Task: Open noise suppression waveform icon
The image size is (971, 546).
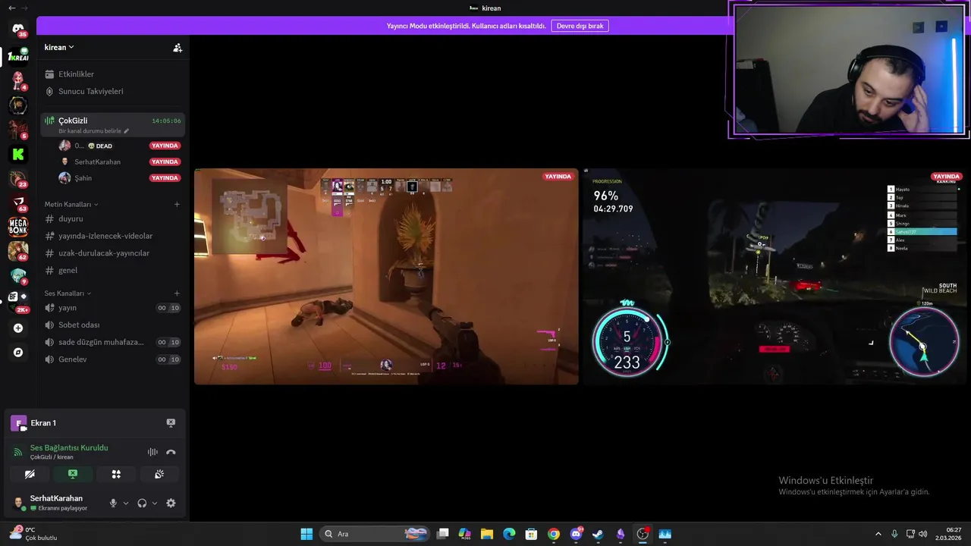Action: pyautogui.click(x=152, y=452)
